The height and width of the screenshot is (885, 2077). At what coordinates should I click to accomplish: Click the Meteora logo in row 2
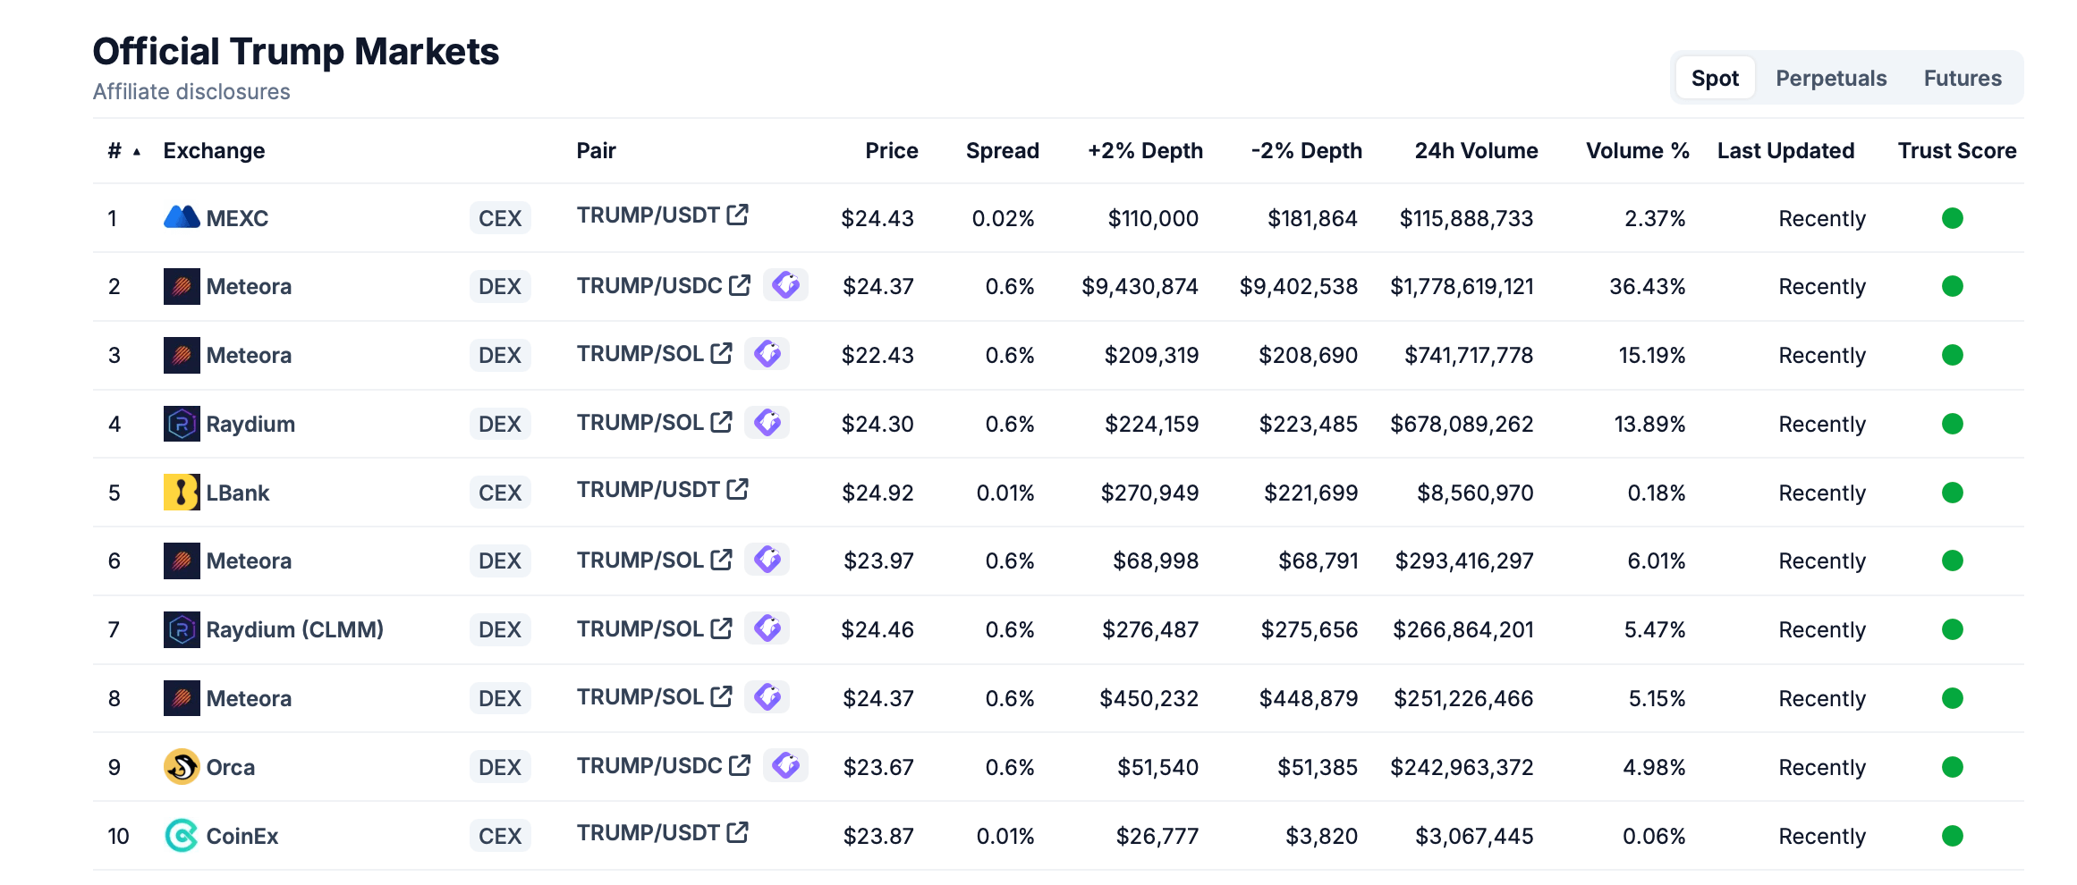pyautogui.click(x=182, y=286)
